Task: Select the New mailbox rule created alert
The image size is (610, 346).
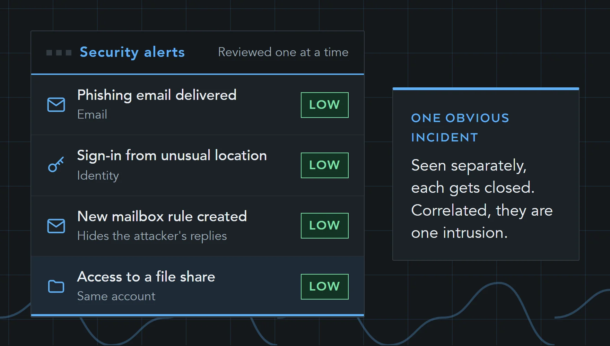Action: (198, 226)
